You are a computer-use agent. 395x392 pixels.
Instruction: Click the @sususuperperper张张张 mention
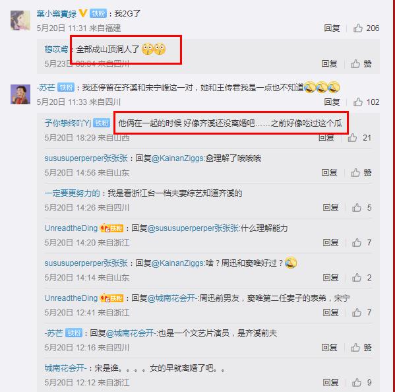[193, 228]
